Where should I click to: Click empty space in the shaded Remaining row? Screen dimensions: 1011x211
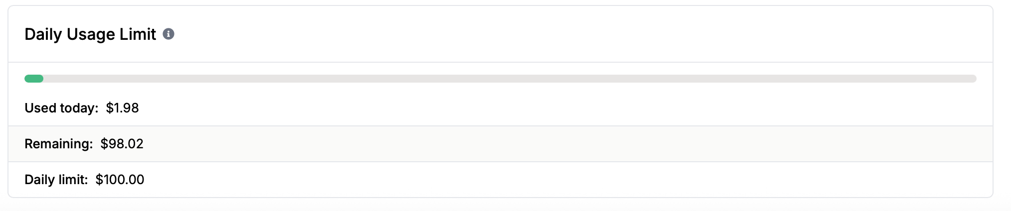(548, 144)
